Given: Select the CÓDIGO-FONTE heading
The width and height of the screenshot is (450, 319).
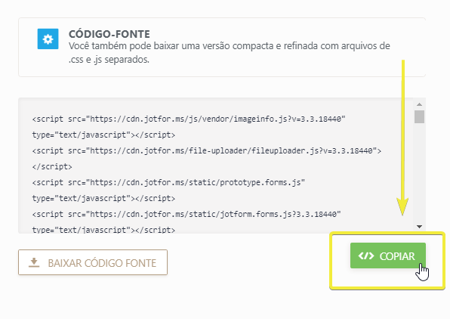Looking at the screenshot, I should pyautogui.click(x=109, y=34).
